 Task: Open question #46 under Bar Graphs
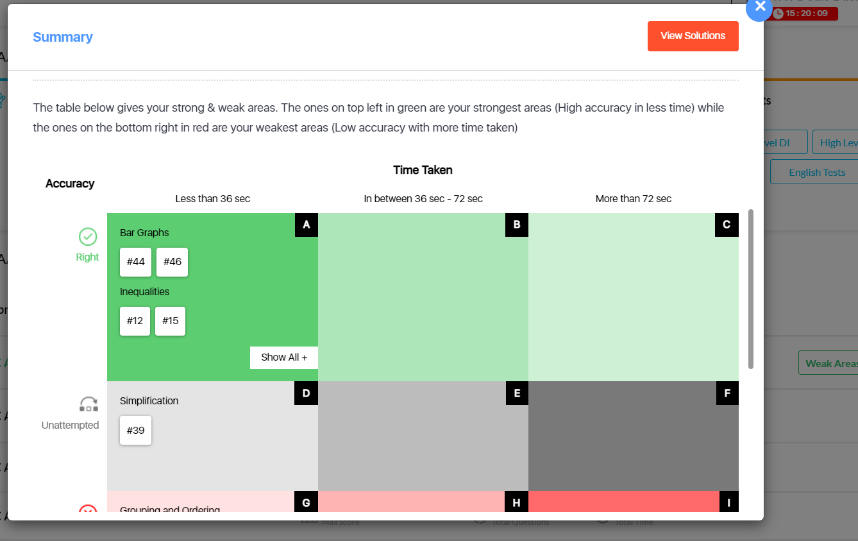click(x=172, y=262)
